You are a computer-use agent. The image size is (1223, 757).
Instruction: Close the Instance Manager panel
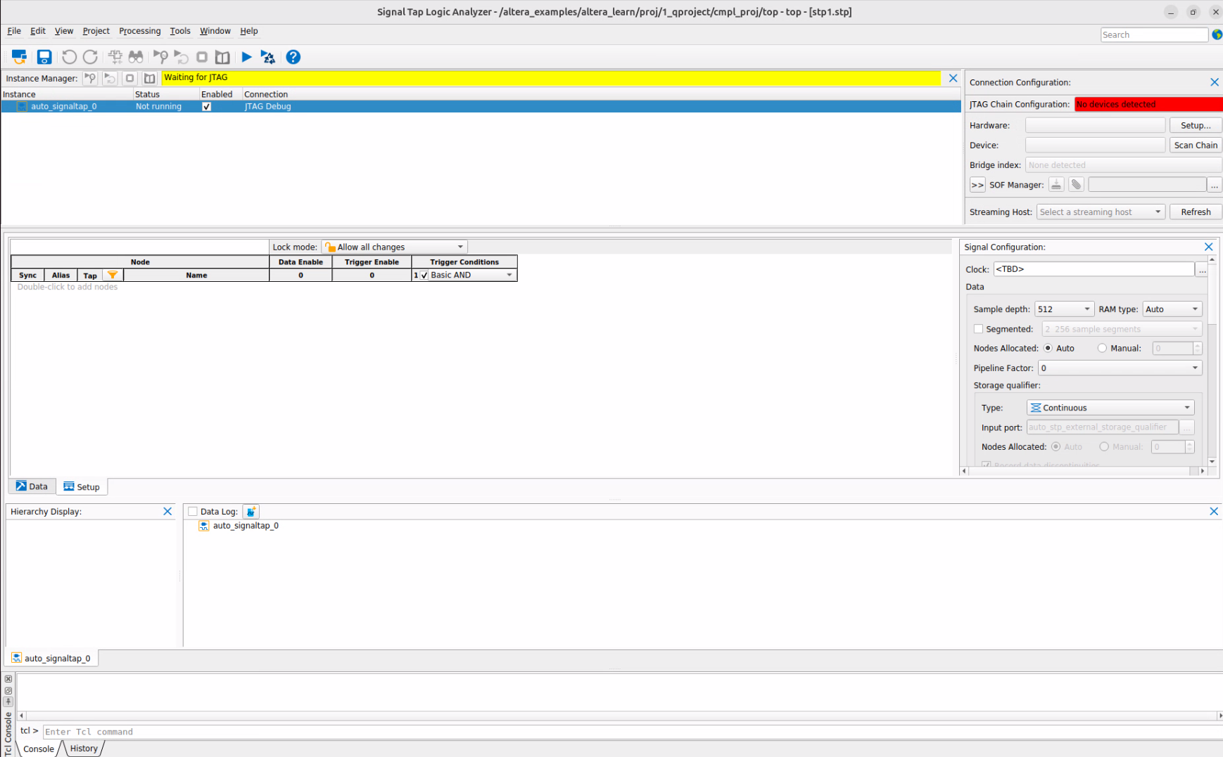953,78
